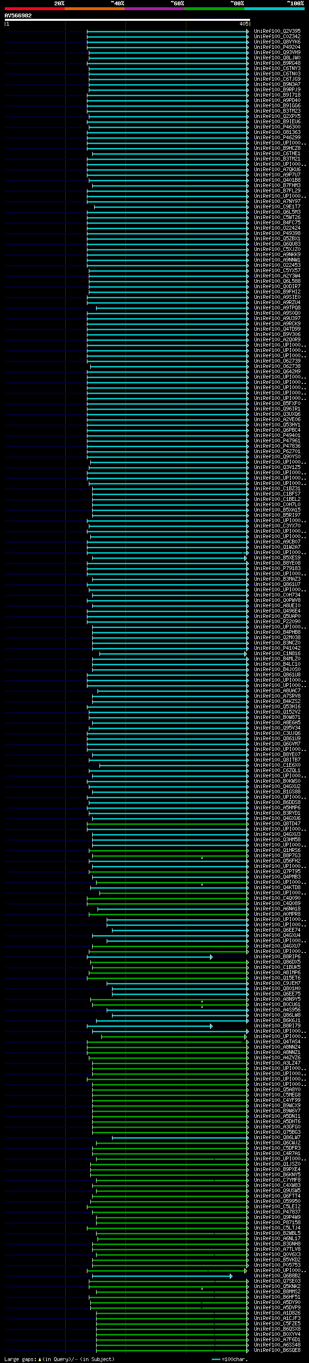The width and height of the screenshot is (309, 1363).
Task: Select the UniRef100_A6NA18 label
Action: point(277,909)
